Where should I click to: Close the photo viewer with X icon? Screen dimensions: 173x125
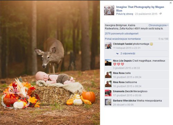tap(171, 3)
